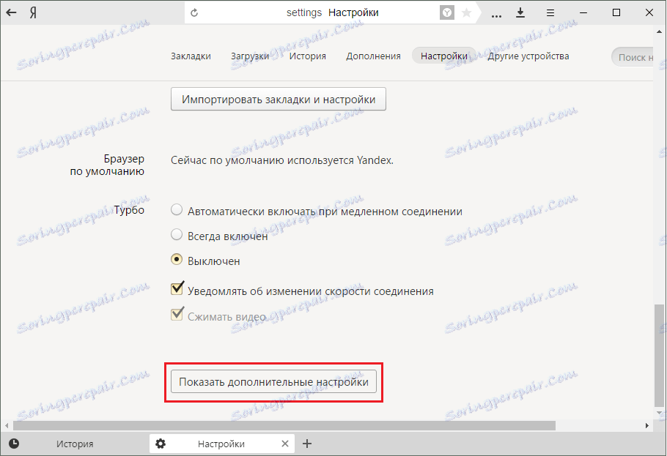The width and height of the screenshot is (667, 456).
Task: Open a new tab with plus button
Action: (x=307, y=444)
